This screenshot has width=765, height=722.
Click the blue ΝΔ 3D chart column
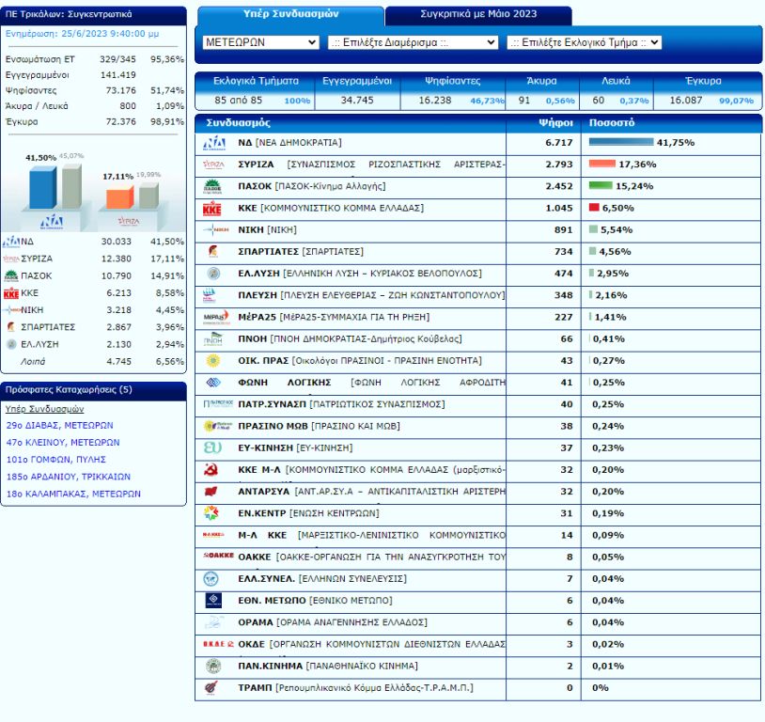click(43, 187)
